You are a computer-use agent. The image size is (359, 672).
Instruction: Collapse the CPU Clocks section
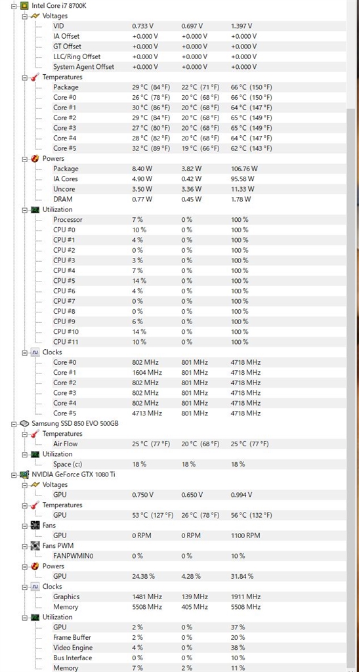[24, 352]
